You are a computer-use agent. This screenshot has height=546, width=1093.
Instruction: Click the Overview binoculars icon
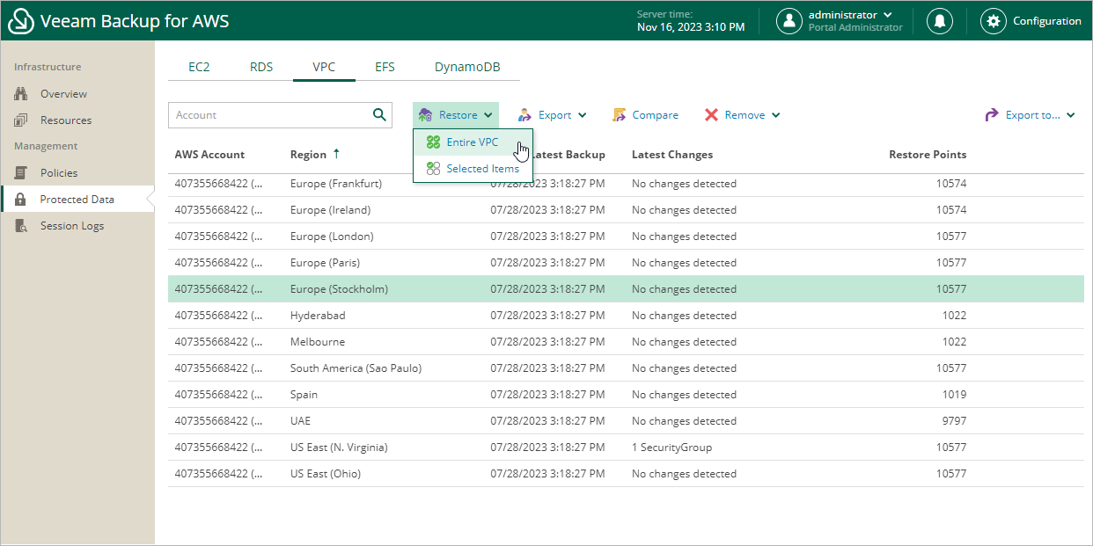(x=21, y=94)
